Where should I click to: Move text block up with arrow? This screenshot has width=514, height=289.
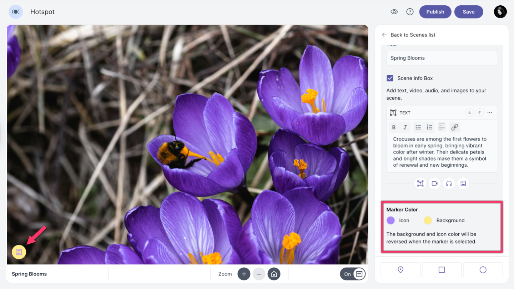pos(480,113)
